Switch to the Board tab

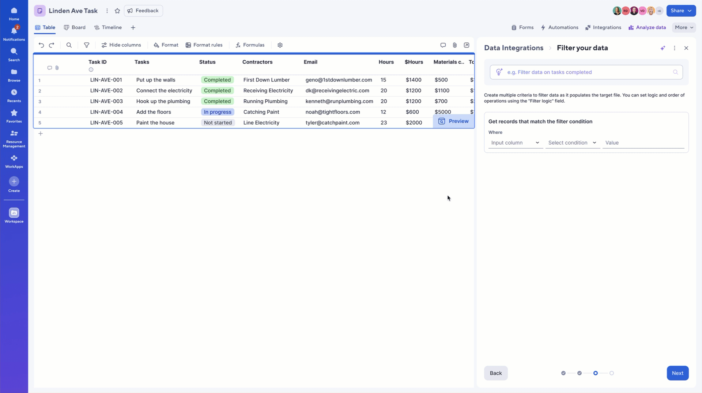point(75,27)
